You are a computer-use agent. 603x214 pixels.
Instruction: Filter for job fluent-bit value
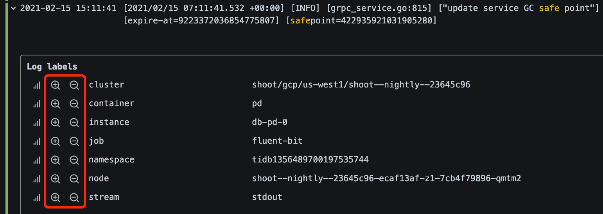click(56, 141)
